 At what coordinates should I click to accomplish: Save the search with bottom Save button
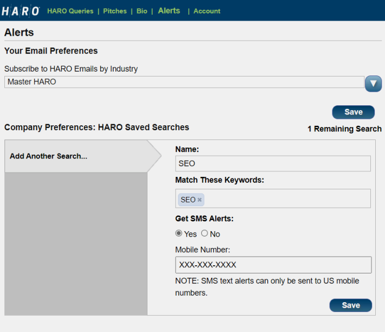click(x=350, y=305)
